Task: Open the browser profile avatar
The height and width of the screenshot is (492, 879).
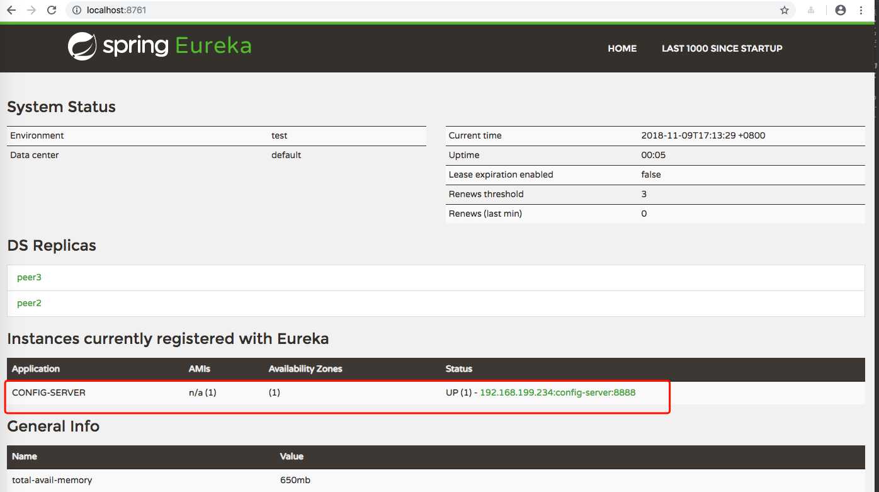Action: click(841, 10)
